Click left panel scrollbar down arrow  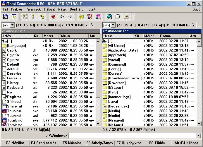coord(98,124)
